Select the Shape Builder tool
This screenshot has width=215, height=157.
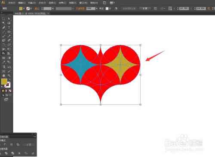tap(3, 54)
